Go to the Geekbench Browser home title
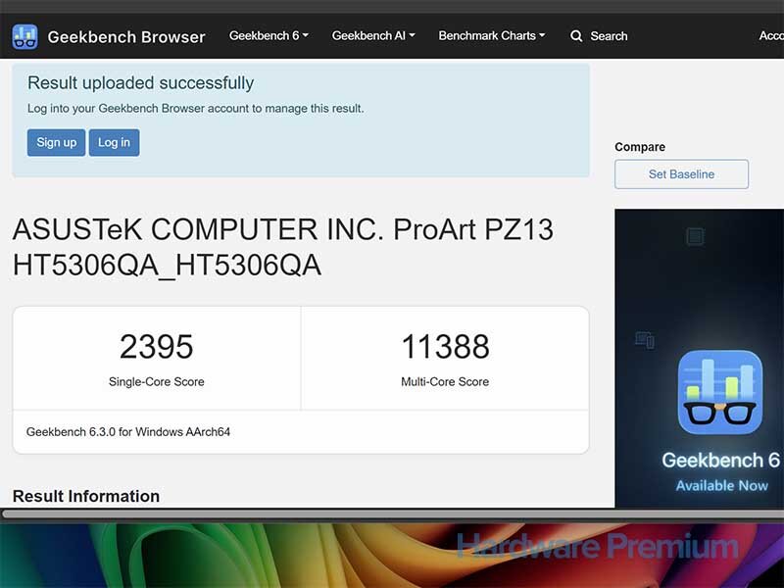This screenshot has width=784, height=588. click(x=126, y=37)
